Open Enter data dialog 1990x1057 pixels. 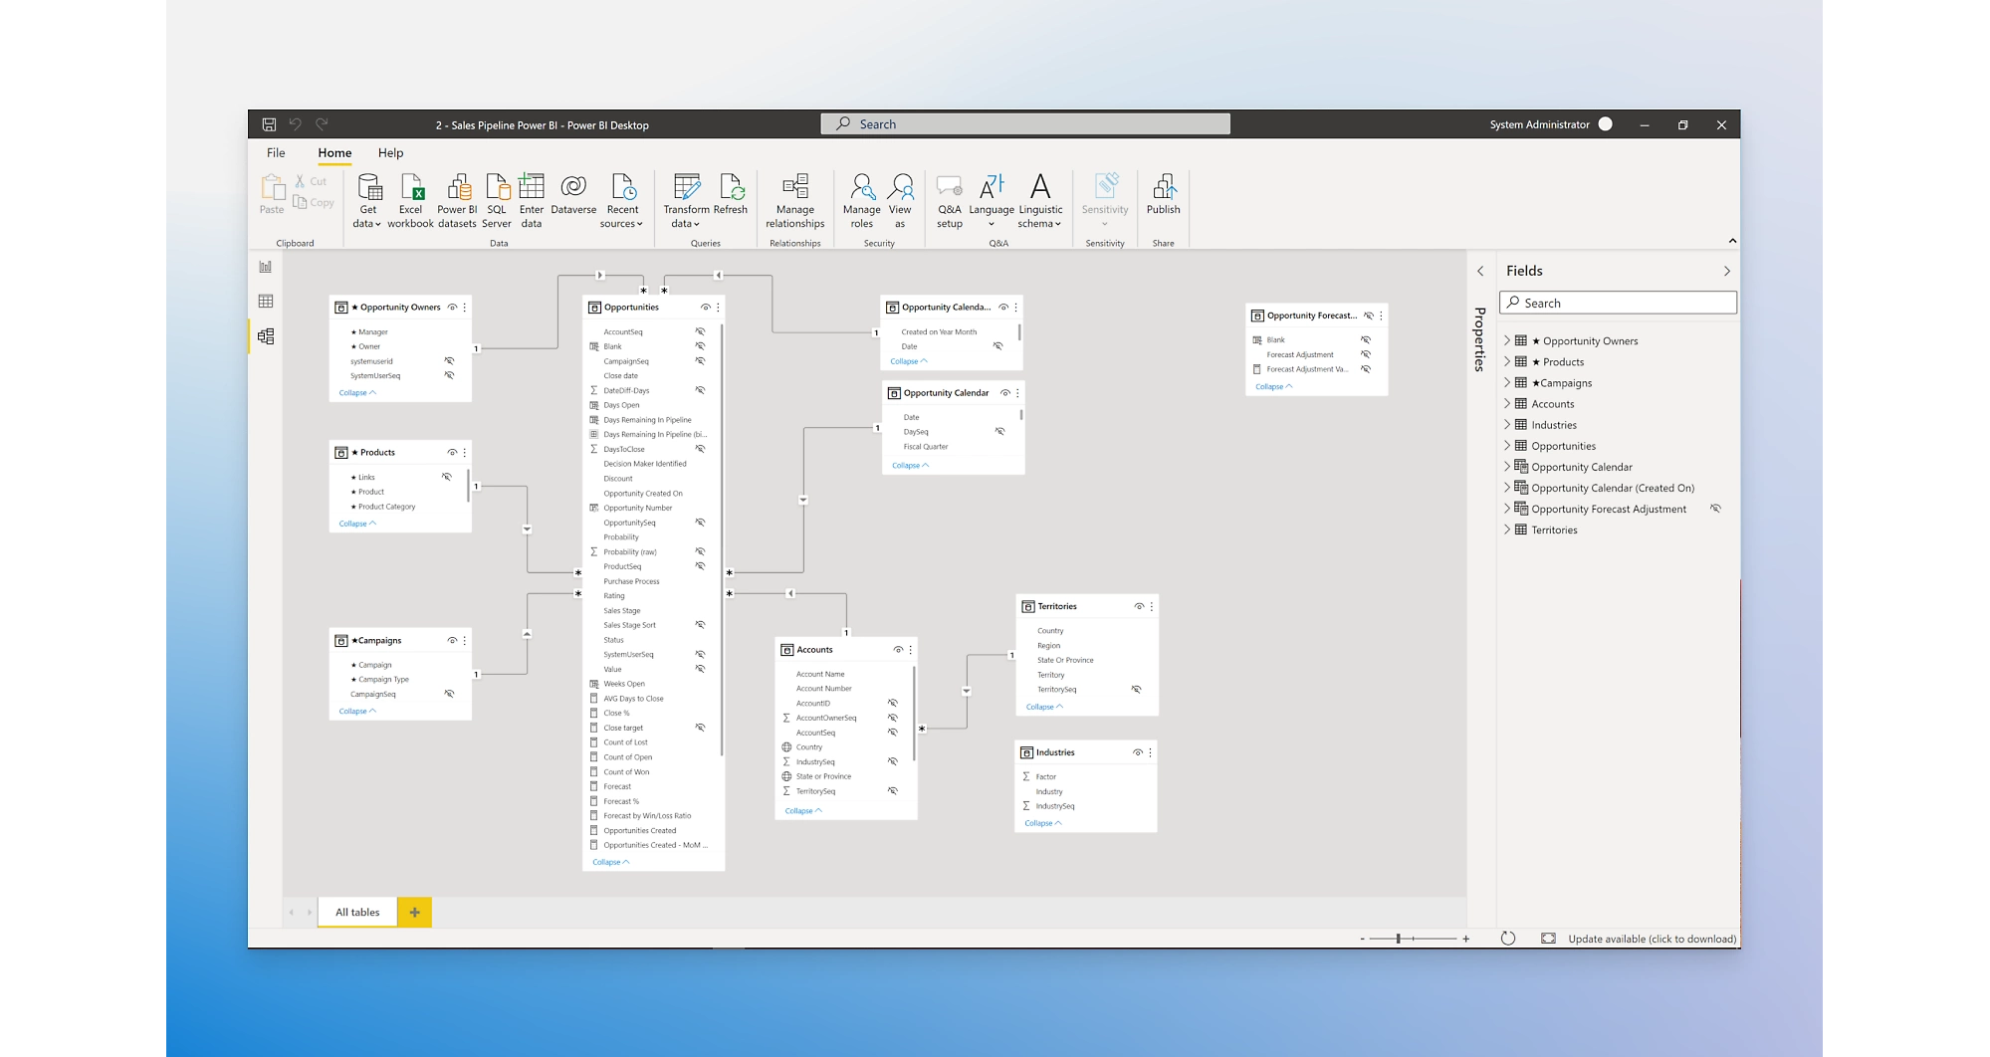(x=532, y=200)
